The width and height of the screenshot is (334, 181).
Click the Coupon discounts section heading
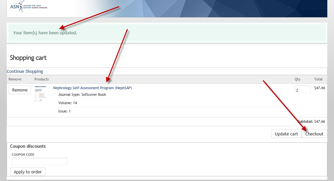point(28,146)
